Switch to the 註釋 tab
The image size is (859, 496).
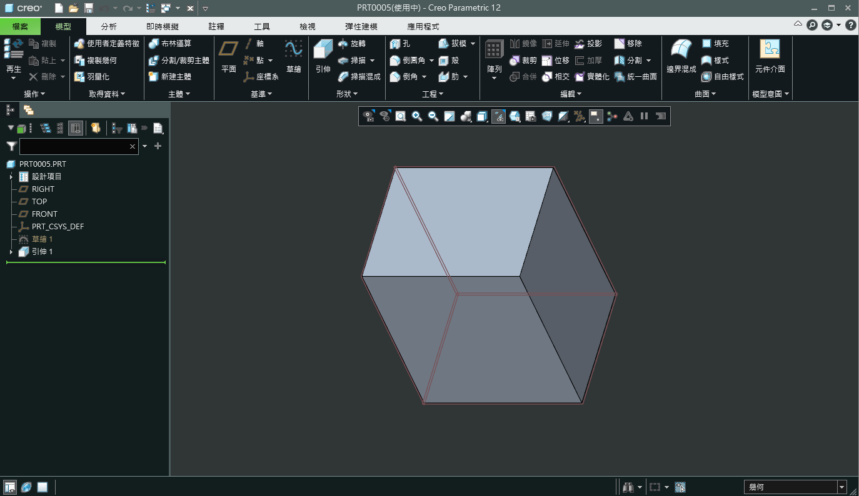pos(216,26)
